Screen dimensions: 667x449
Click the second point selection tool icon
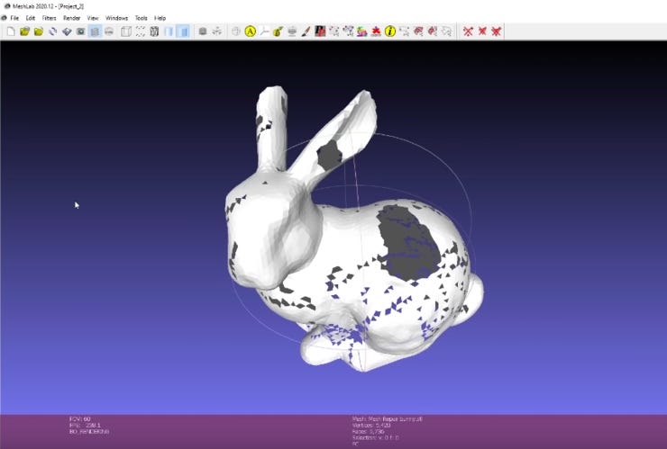pos(348,31)
